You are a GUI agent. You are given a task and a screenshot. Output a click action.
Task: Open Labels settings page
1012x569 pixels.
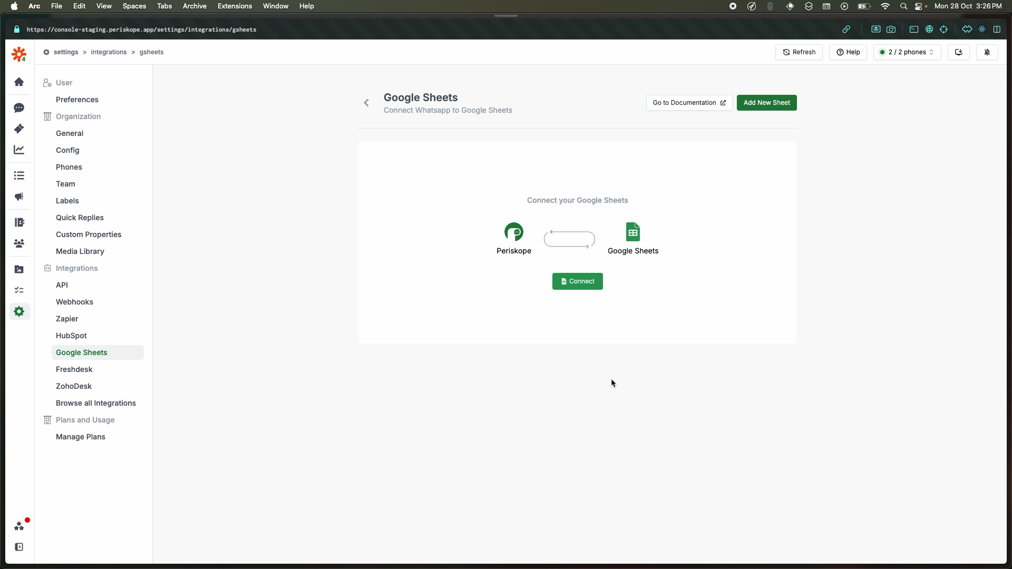click(x=67, y=201)
